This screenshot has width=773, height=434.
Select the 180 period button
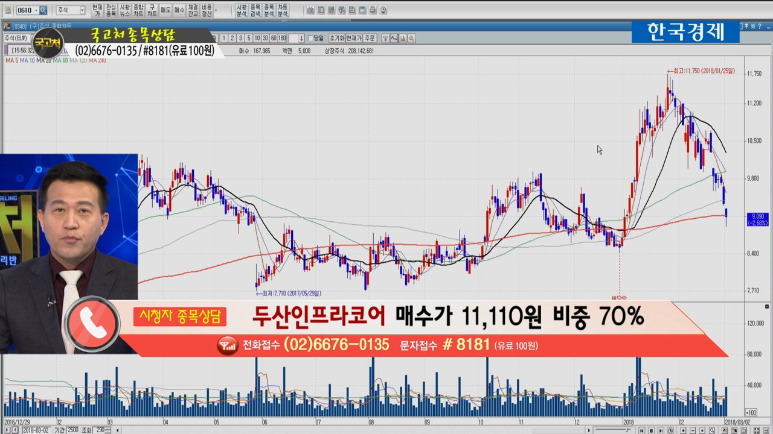283,39
